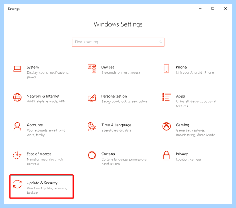Open the Ease of Access heading
The image size is (236, 208).
[39, 154]
